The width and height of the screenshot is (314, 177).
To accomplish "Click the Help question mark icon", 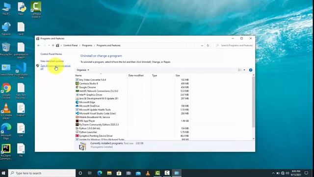I will (x=251, y=70).
